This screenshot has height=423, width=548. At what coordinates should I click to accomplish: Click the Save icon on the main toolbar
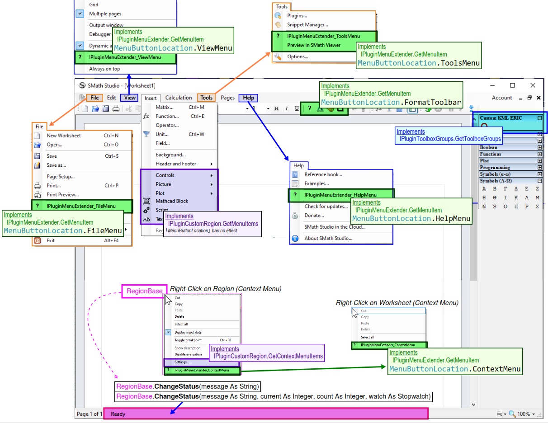[x=106, y=108]
